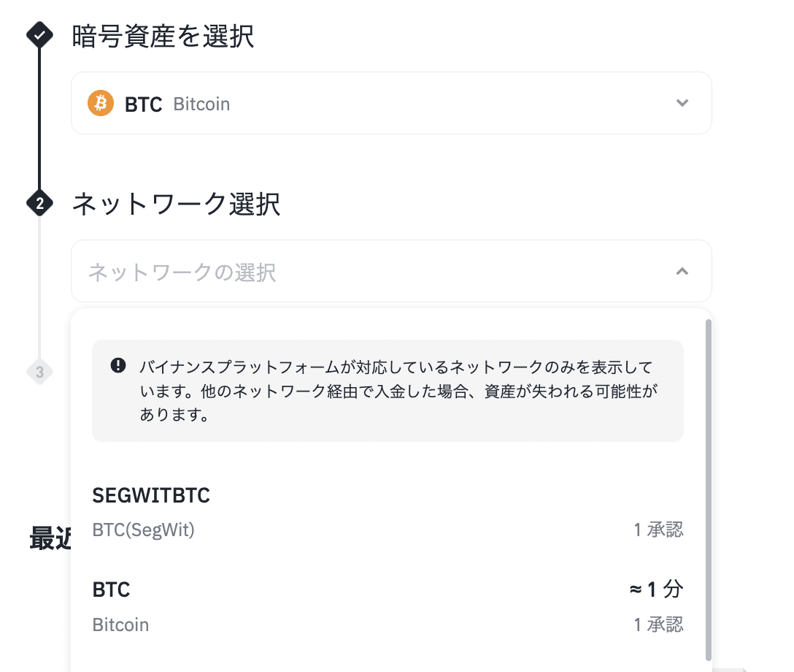This screenshot has height=672, width=794.
Task: Click 1 承認 label for SEGWITBTC
Action: pyautogui.click(x=658, y=530)
